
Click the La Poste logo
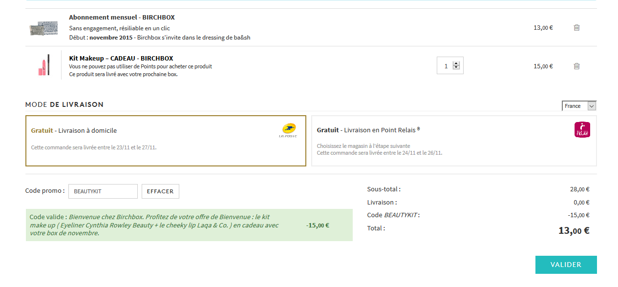coord(287,130)
